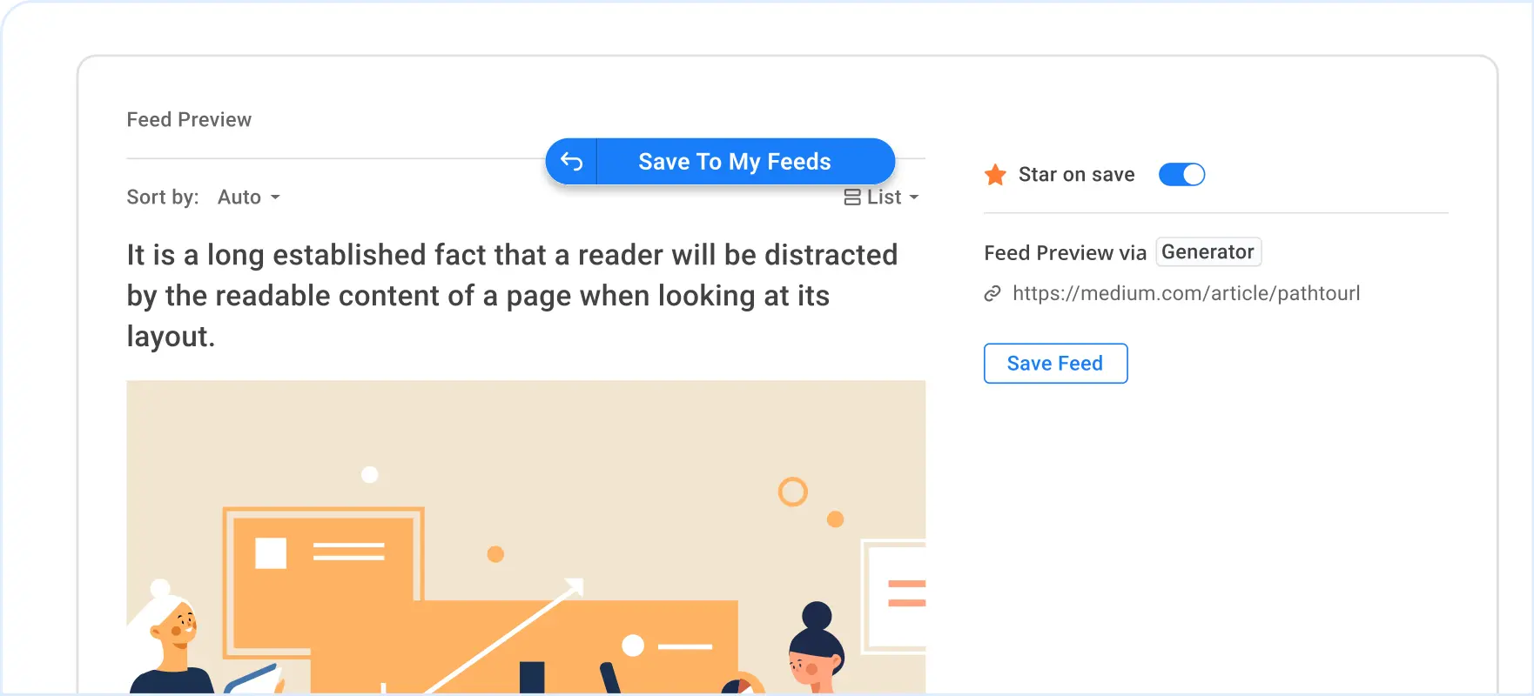This screenshot has width=1534, height=696.
Task: Click the article illustration thumbnail
Action: coord(526,536)
